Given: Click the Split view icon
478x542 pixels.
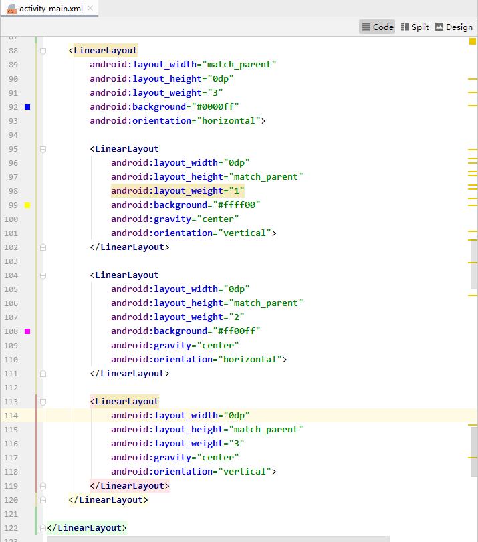Looking at the screenshot, I should tap(404, 27).
